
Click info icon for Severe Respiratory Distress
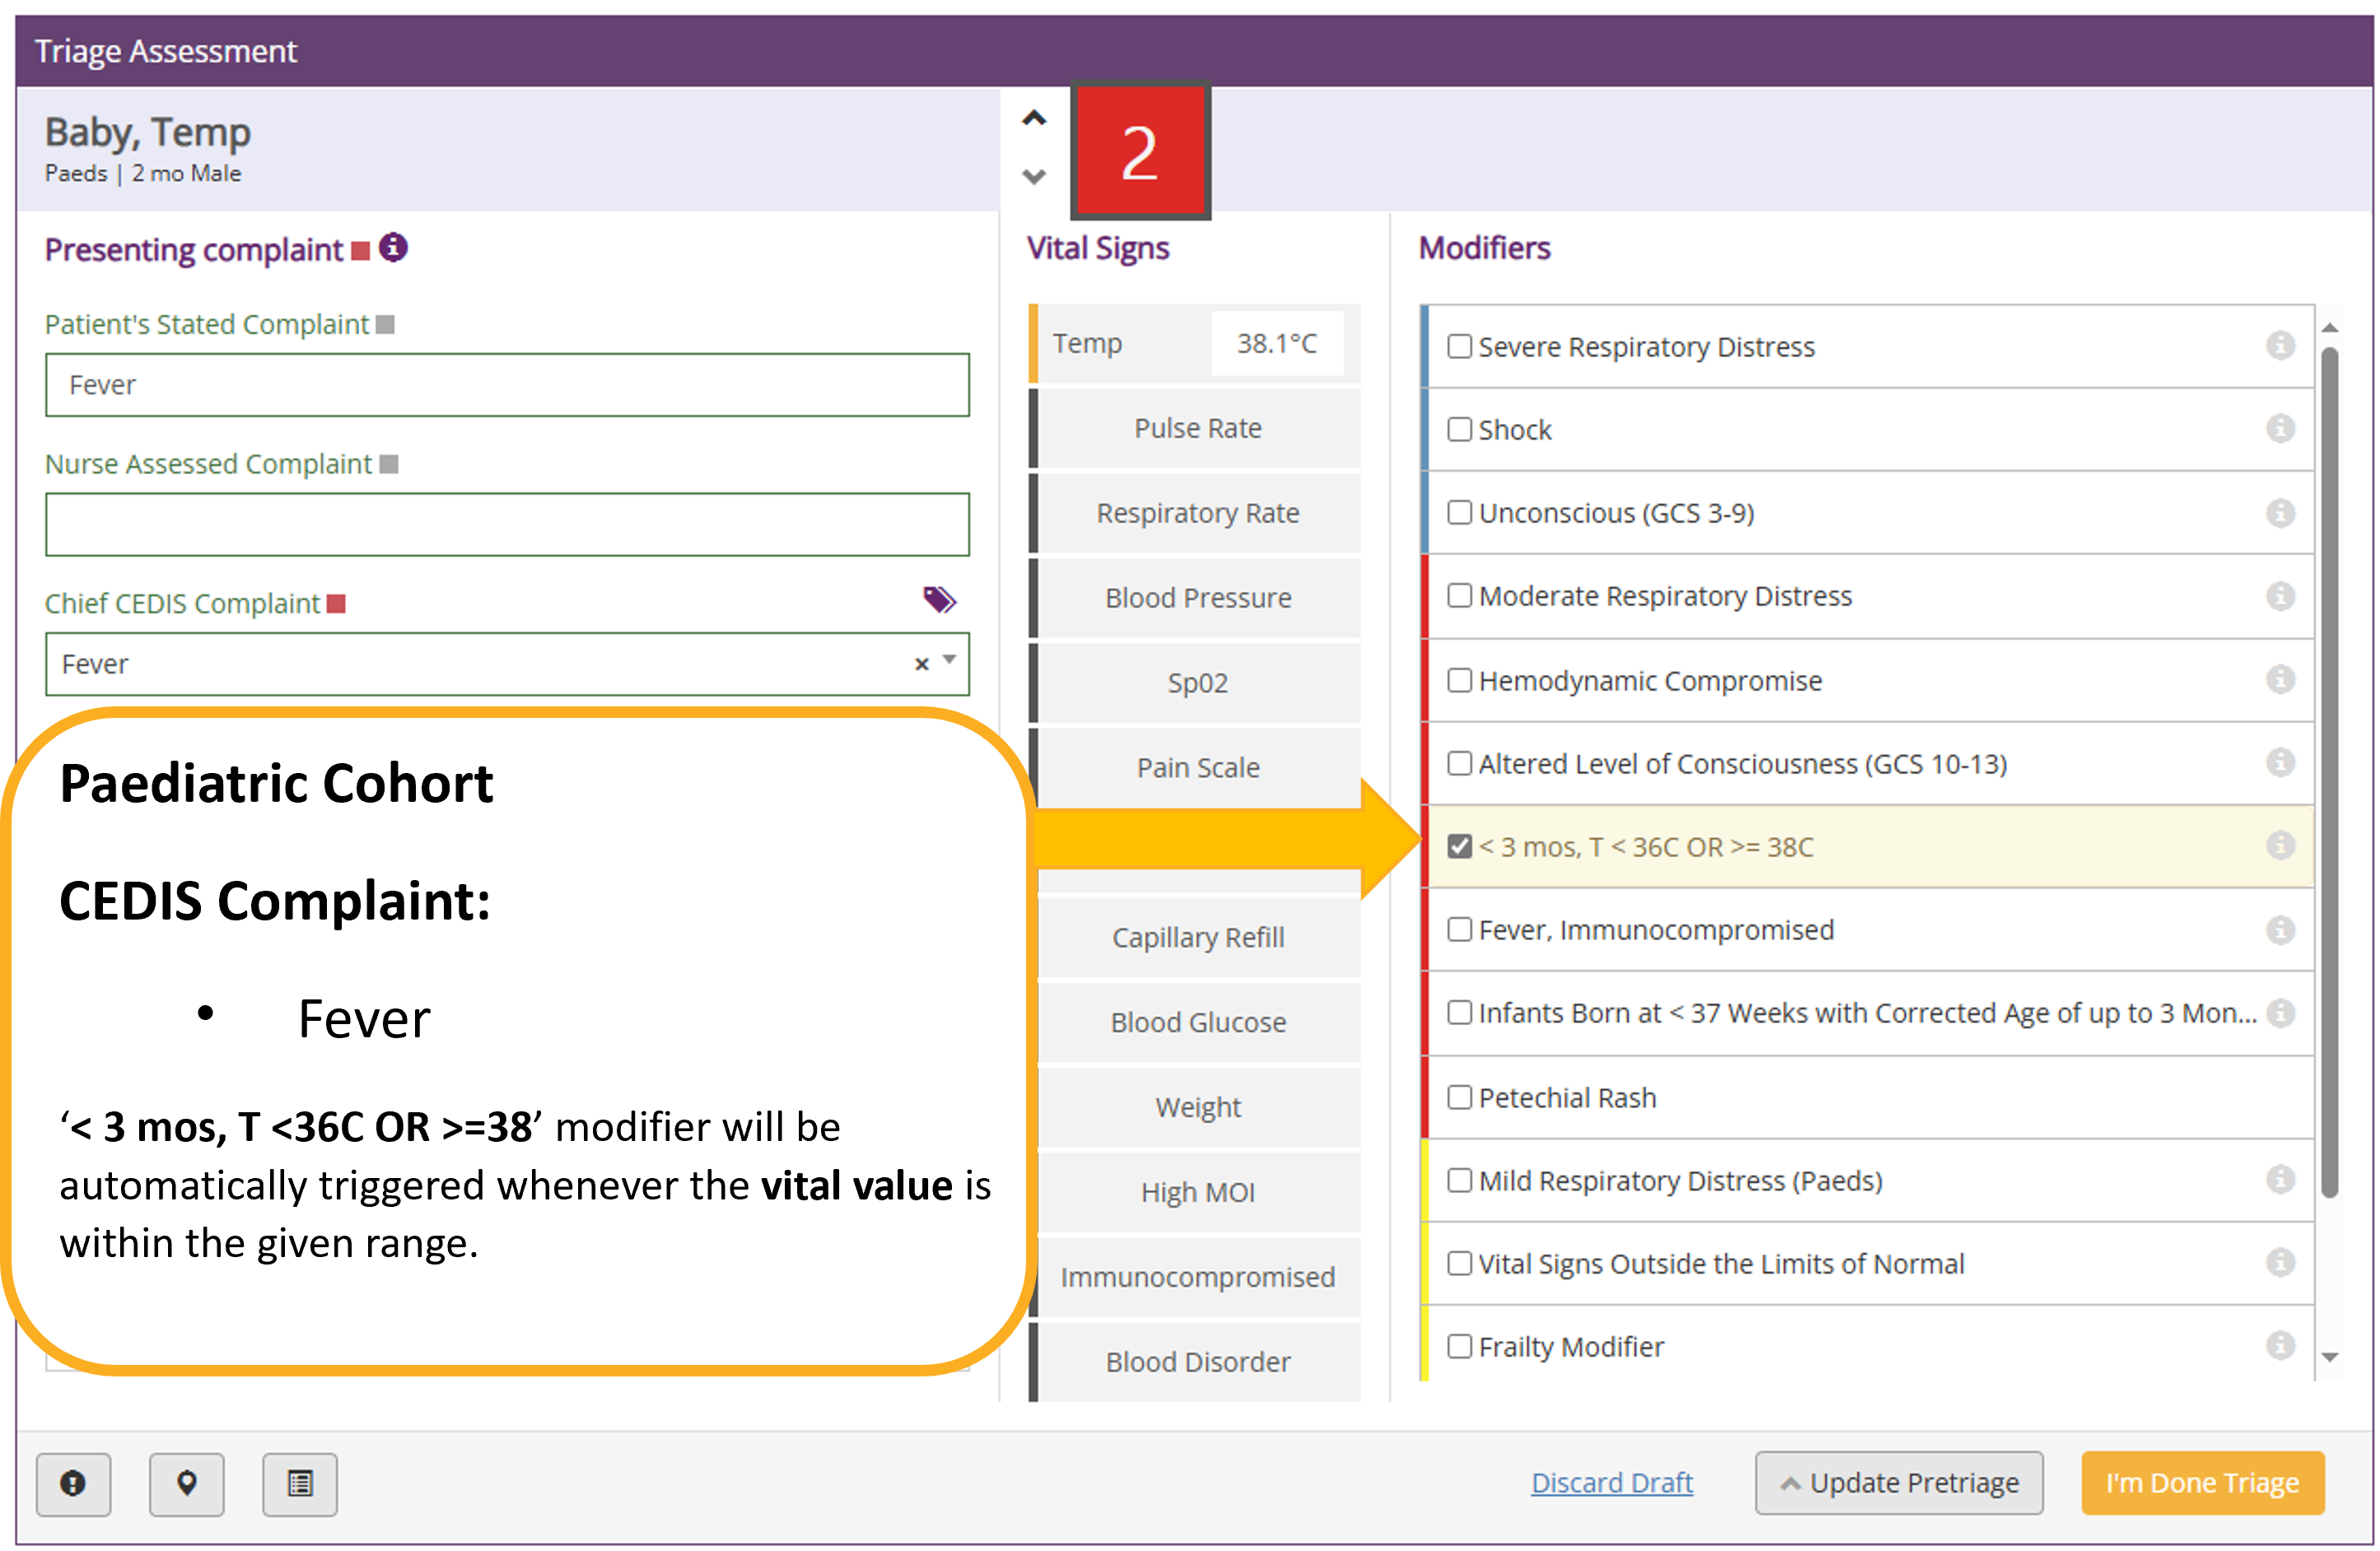2279,346
